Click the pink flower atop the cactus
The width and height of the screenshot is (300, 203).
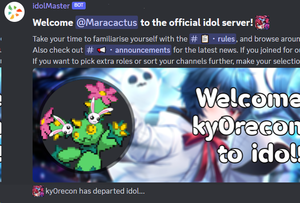(x=101, y=93)
